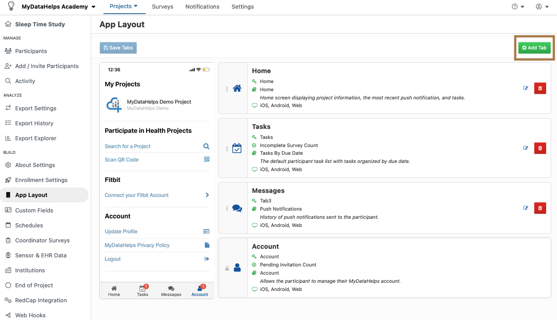Switch to the Settings tab

pos(243,7)
